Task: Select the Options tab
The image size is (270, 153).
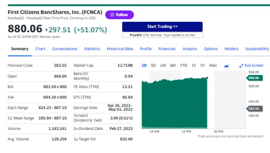Action: click(211, 49)
